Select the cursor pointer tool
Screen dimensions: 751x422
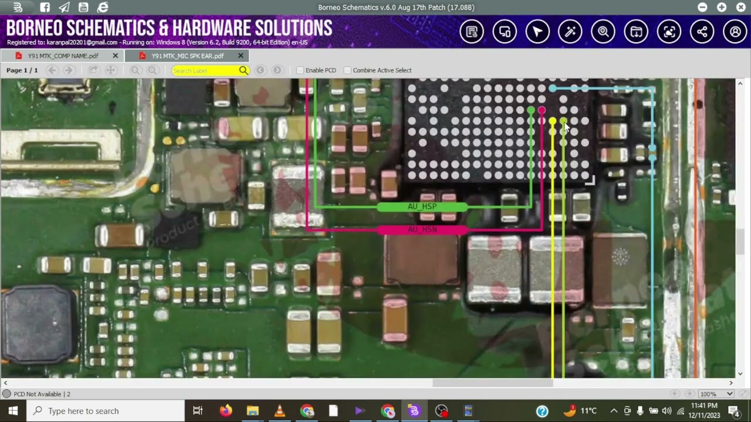[537, 32]
